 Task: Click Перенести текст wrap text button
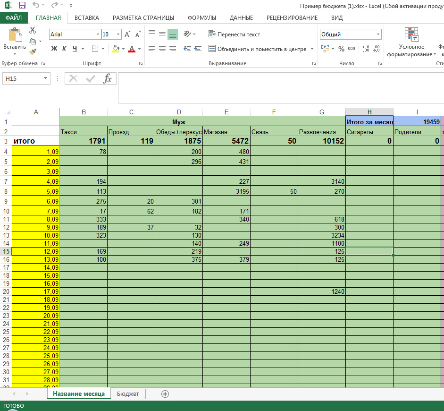[x=234, y=34]
